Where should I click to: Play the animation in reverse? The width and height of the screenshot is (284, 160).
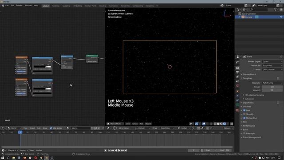(116, 150)
